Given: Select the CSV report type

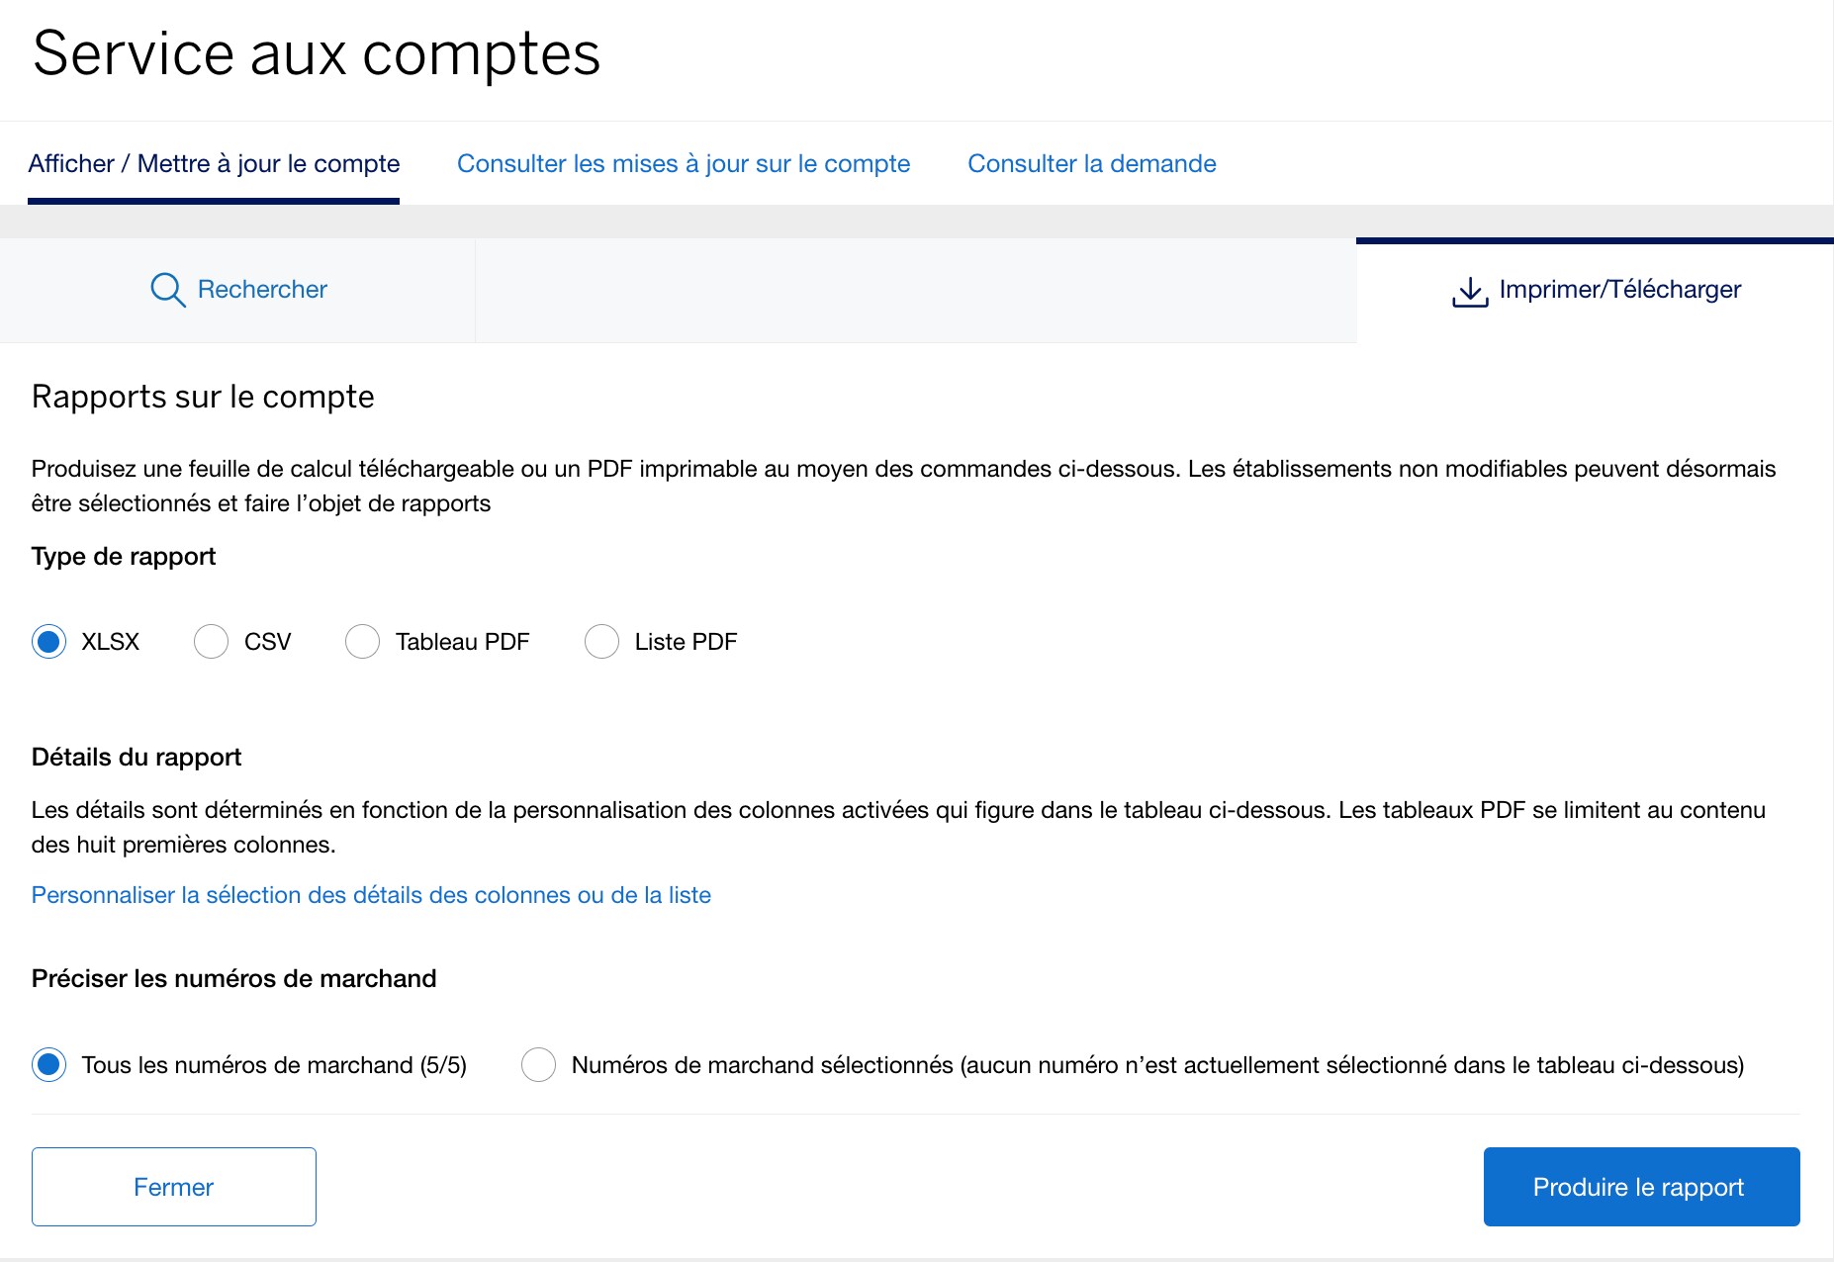Looking at the screenshot, I should [x=210, y=641].
